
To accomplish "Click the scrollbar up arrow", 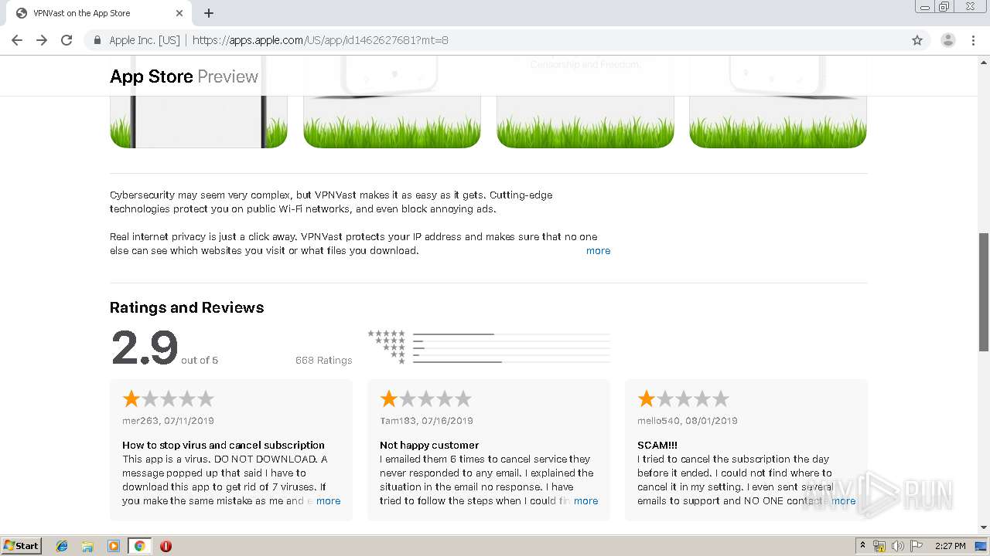I will coord(984,61).
